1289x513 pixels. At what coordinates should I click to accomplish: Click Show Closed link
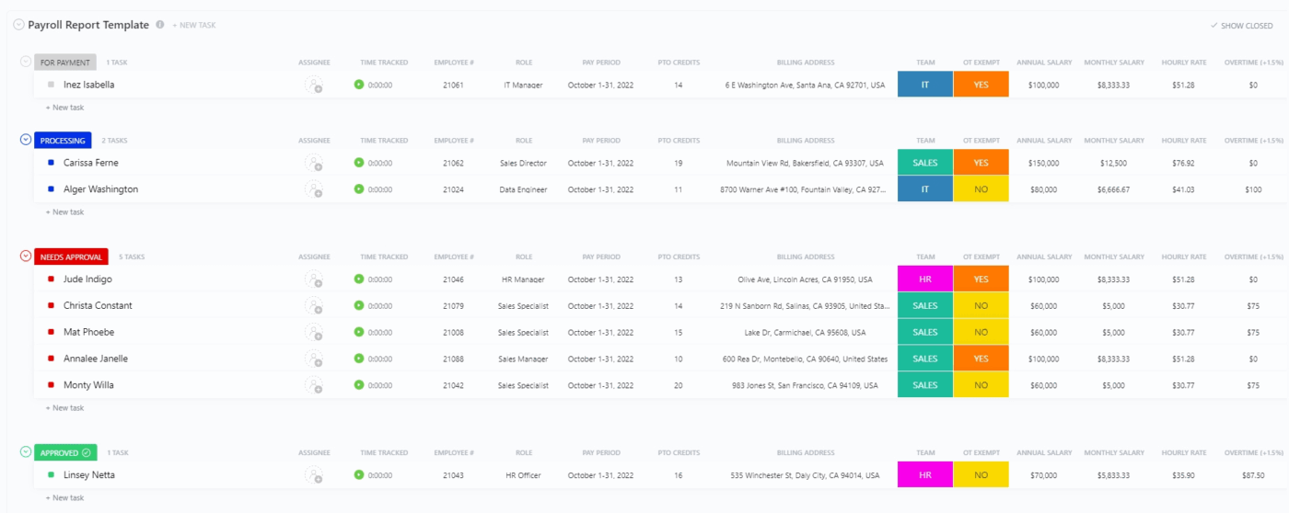click(1242, 26)
